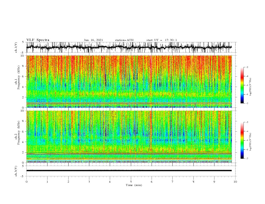Screen dimensions: 265x204
Task: Click time axis tick label '7'
Action: 173,182
